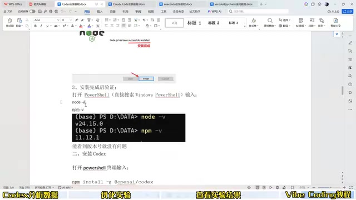The height and width of the screenshot is (200, 356).
Task: Open the WPS AI tab
Action: click(215, 11)
